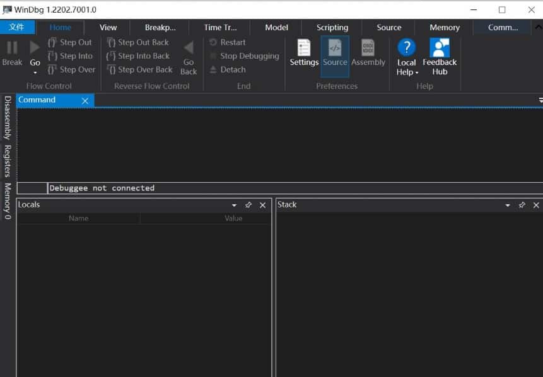
Task: Open the Registers side tab
Action: coord(8,161)
